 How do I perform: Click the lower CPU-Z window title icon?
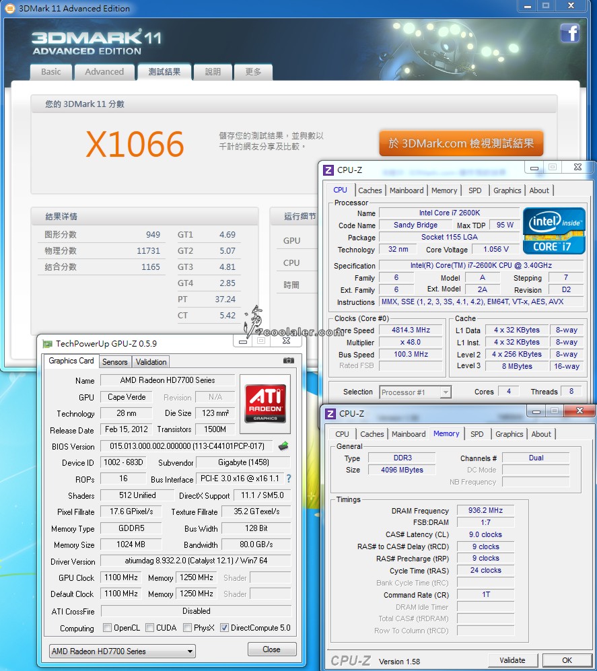pyautogui.click(x=330, y=414)
